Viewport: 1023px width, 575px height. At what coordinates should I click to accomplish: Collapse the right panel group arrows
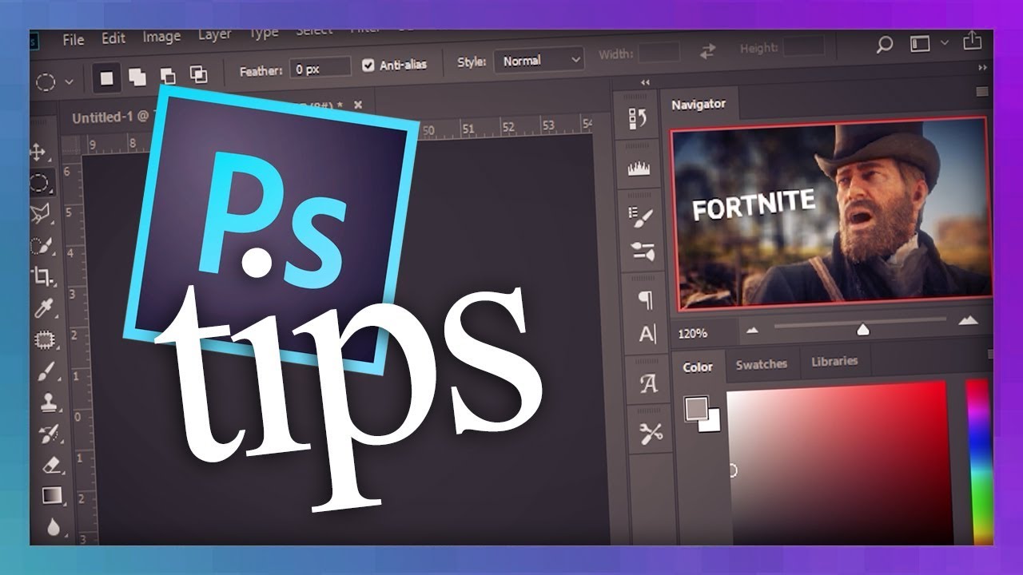coord(983,69)
